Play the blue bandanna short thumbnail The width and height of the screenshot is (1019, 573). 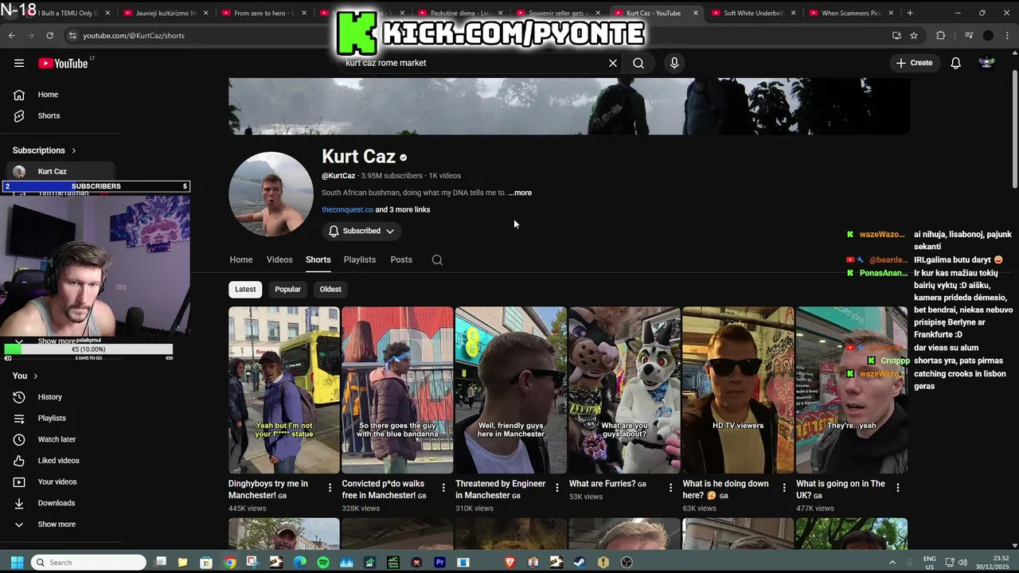(397, 390)
